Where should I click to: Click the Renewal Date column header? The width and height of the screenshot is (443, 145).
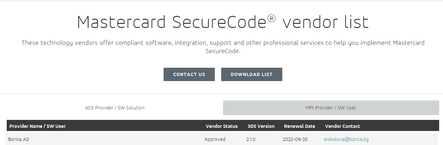299,126
